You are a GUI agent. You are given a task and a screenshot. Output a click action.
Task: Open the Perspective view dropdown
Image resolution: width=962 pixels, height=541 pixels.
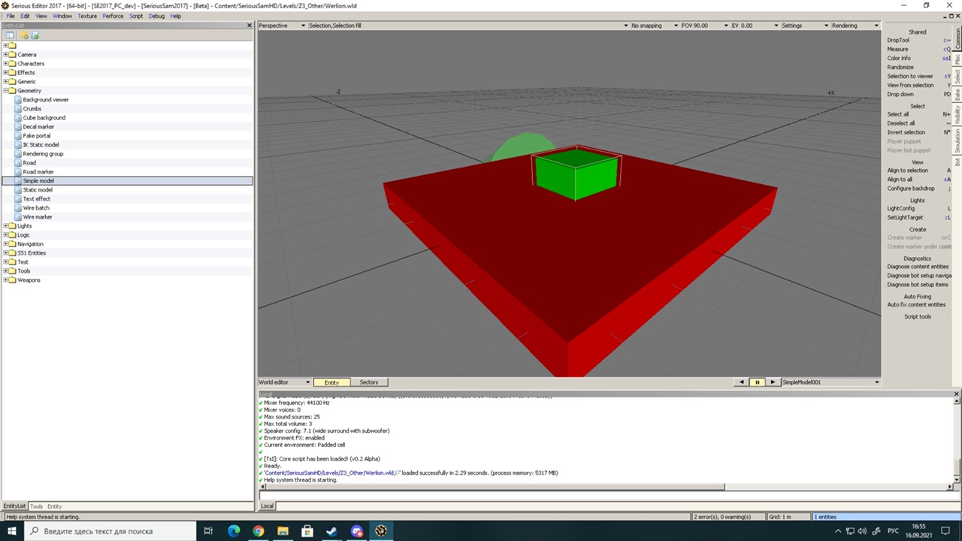click(282, 26)
